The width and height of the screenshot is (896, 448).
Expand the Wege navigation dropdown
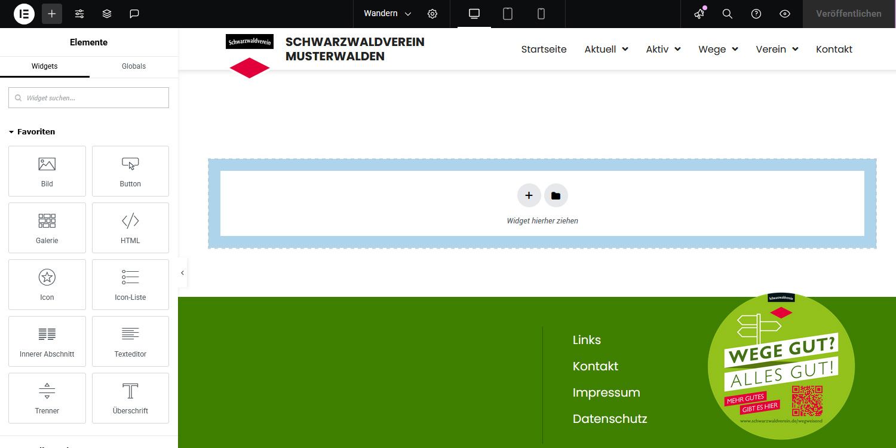tap(717, 49)
